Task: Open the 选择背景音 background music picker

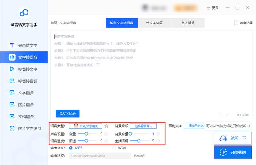Action: click(x=143, y=126)
